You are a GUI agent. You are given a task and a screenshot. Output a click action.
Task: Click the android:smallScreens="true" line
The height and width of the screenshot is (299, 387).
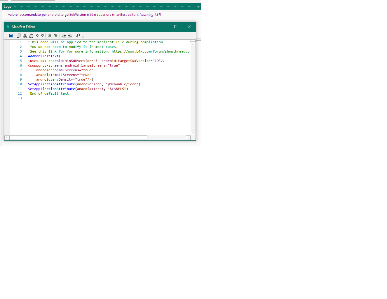64,75
